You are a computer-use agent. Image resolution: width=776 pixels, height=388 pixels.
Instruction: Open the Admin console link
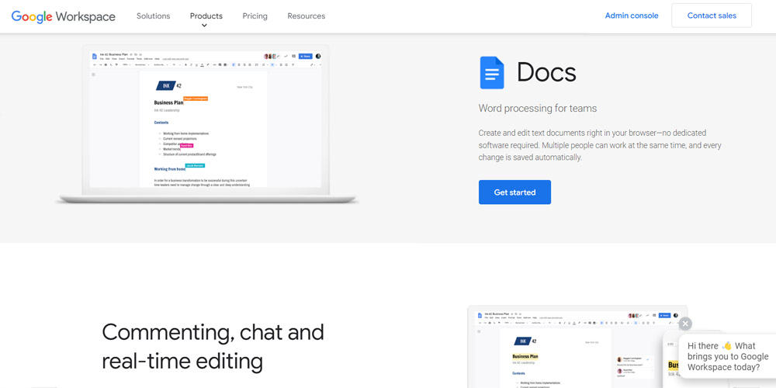(x=632, y=16)
